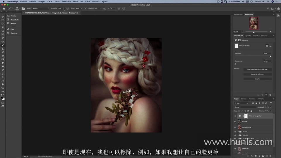The height and width of the screenshot is (158, 281).
Task: Select the Hand tool
Action: point(3,84)
